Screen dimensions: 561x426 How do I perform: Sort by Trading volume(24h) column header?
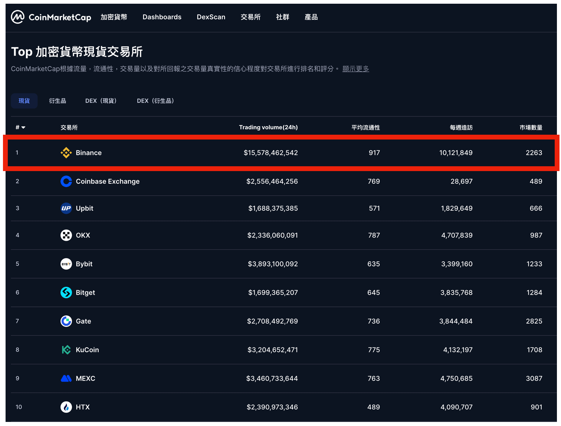pyautogui.click(x=268, y=127)
